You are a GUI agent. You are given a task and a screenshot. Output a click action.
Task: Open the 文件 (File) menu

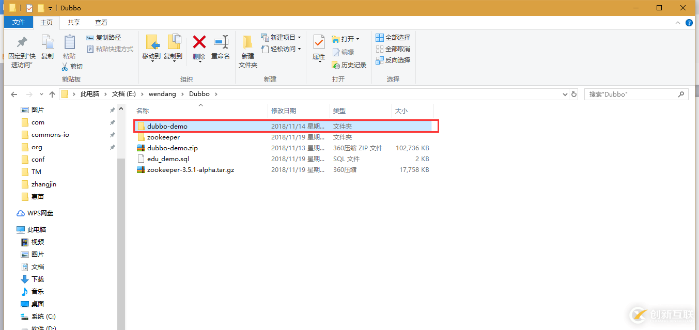pyautogui.click(x=18, y=22)
